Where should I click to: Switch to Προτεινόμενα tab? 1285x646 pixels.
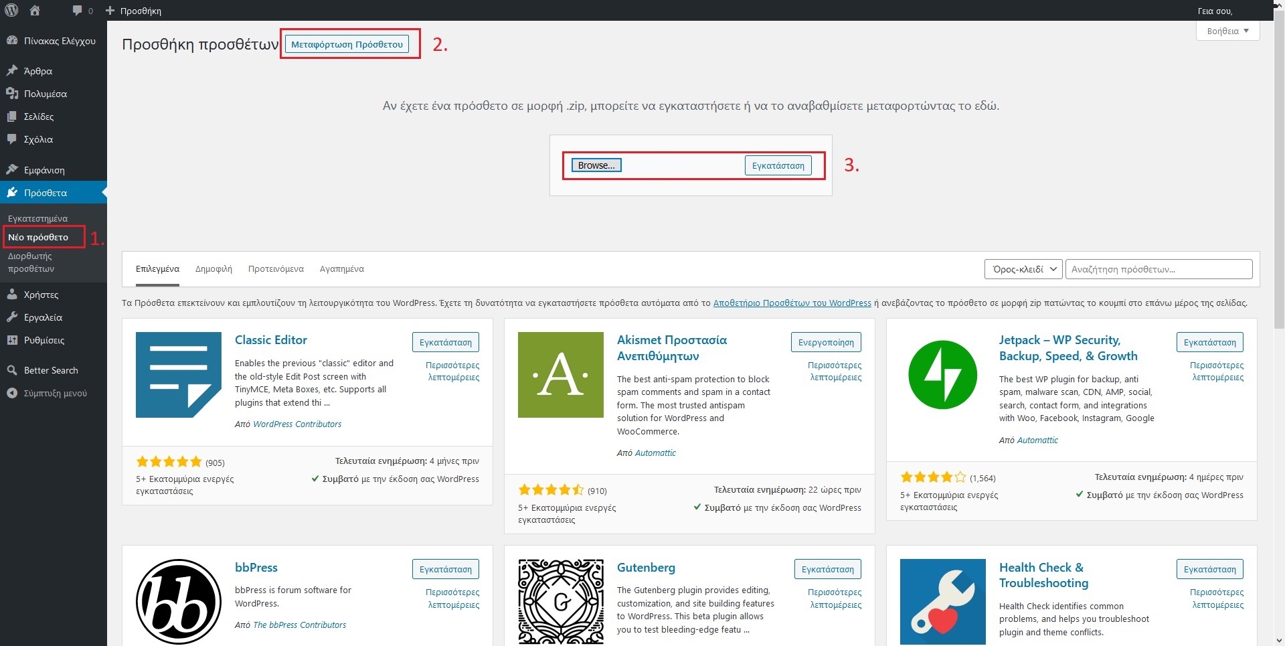276,269
